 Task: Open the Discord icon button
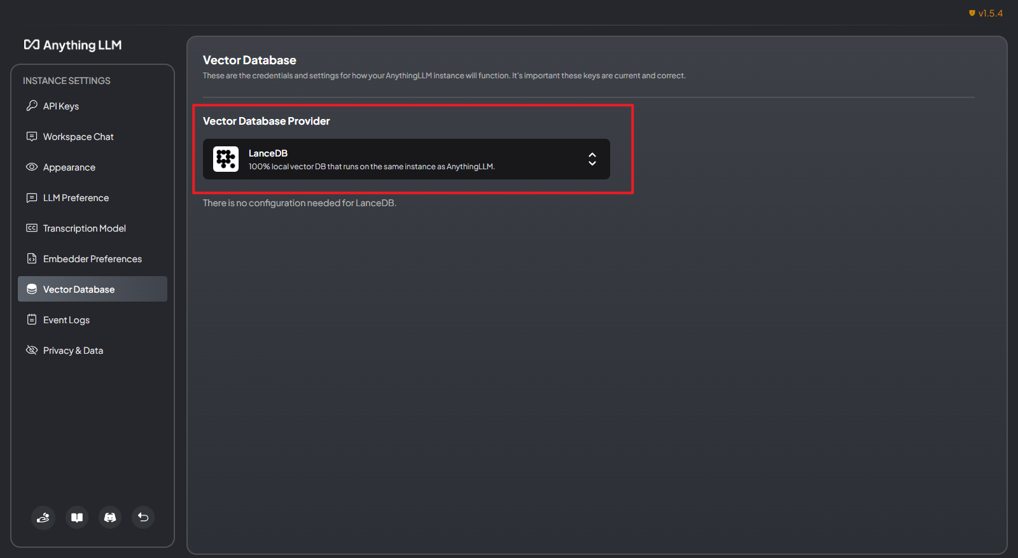point(110,517)
